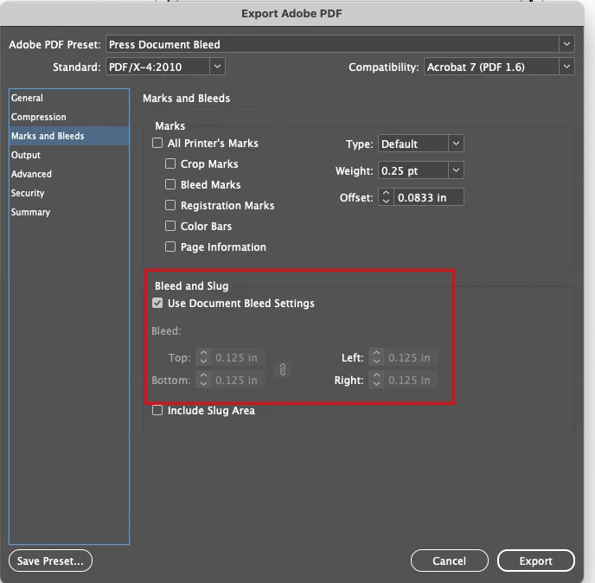Click the Marks and Bleeds heading text
The width and height of the screenshot is (595, 583).
[186, 99]
